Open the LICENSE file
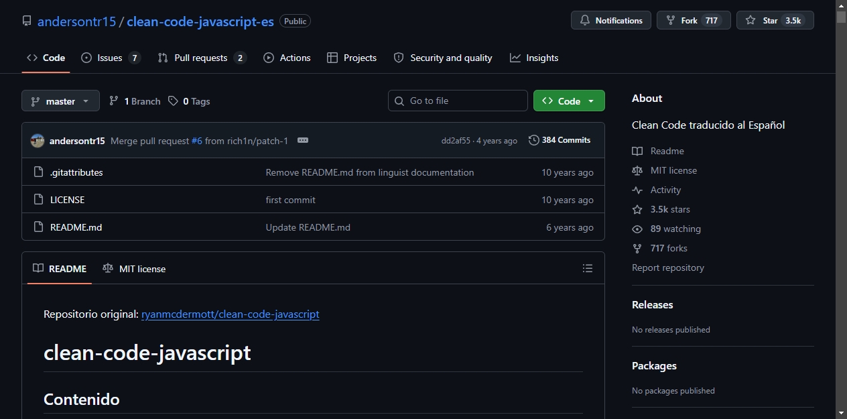The width and height of the screenshot is (847, 419). click(67, 200)
